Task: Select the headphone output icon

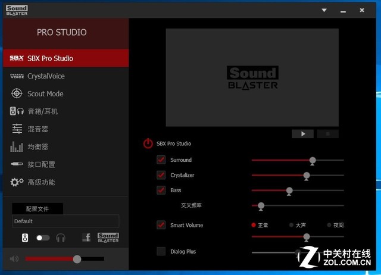Action: click(x=61, y=238)
